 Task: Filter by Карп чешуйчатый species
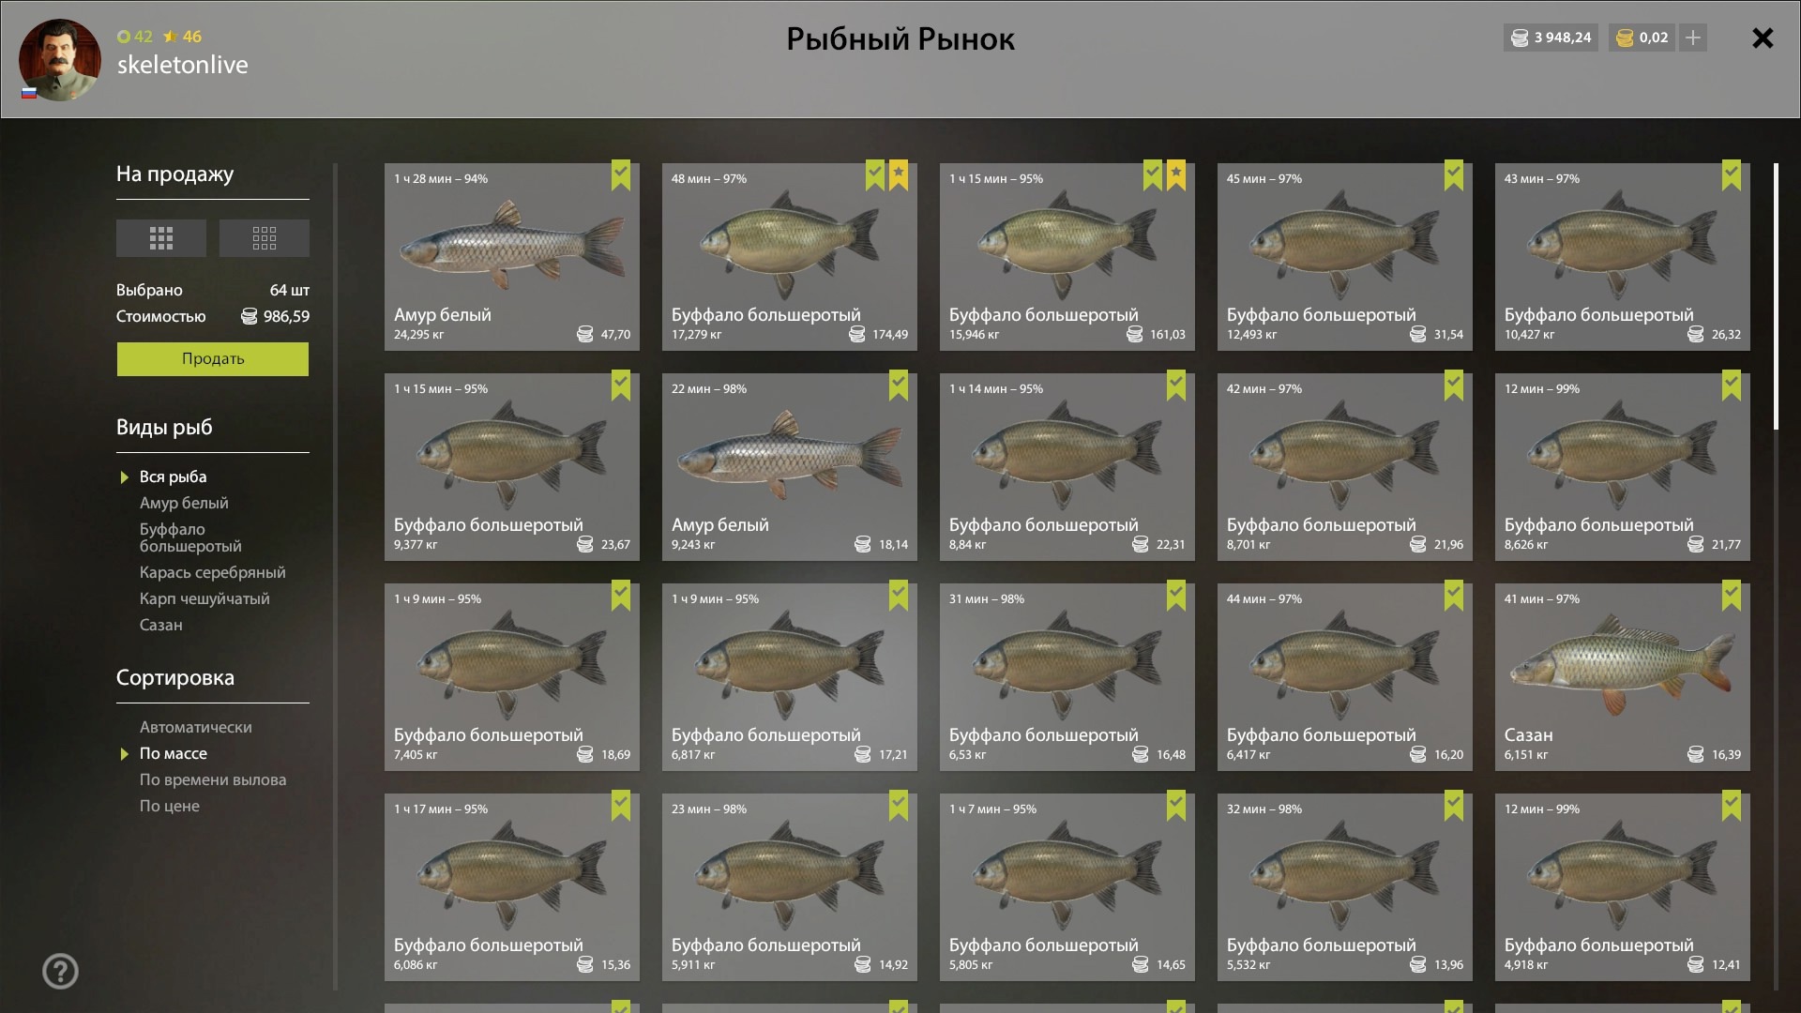click(204, 598)
